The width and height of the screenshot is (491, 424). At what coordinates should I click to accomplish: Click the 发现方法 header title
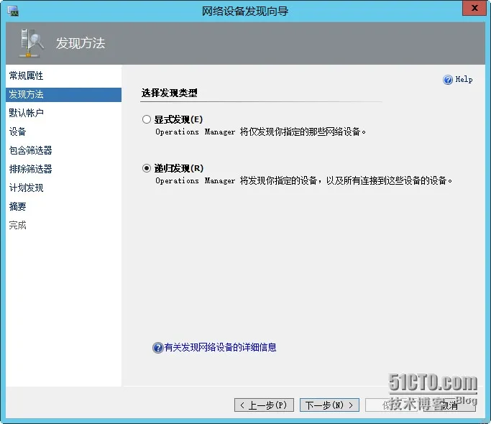point(81,43)
